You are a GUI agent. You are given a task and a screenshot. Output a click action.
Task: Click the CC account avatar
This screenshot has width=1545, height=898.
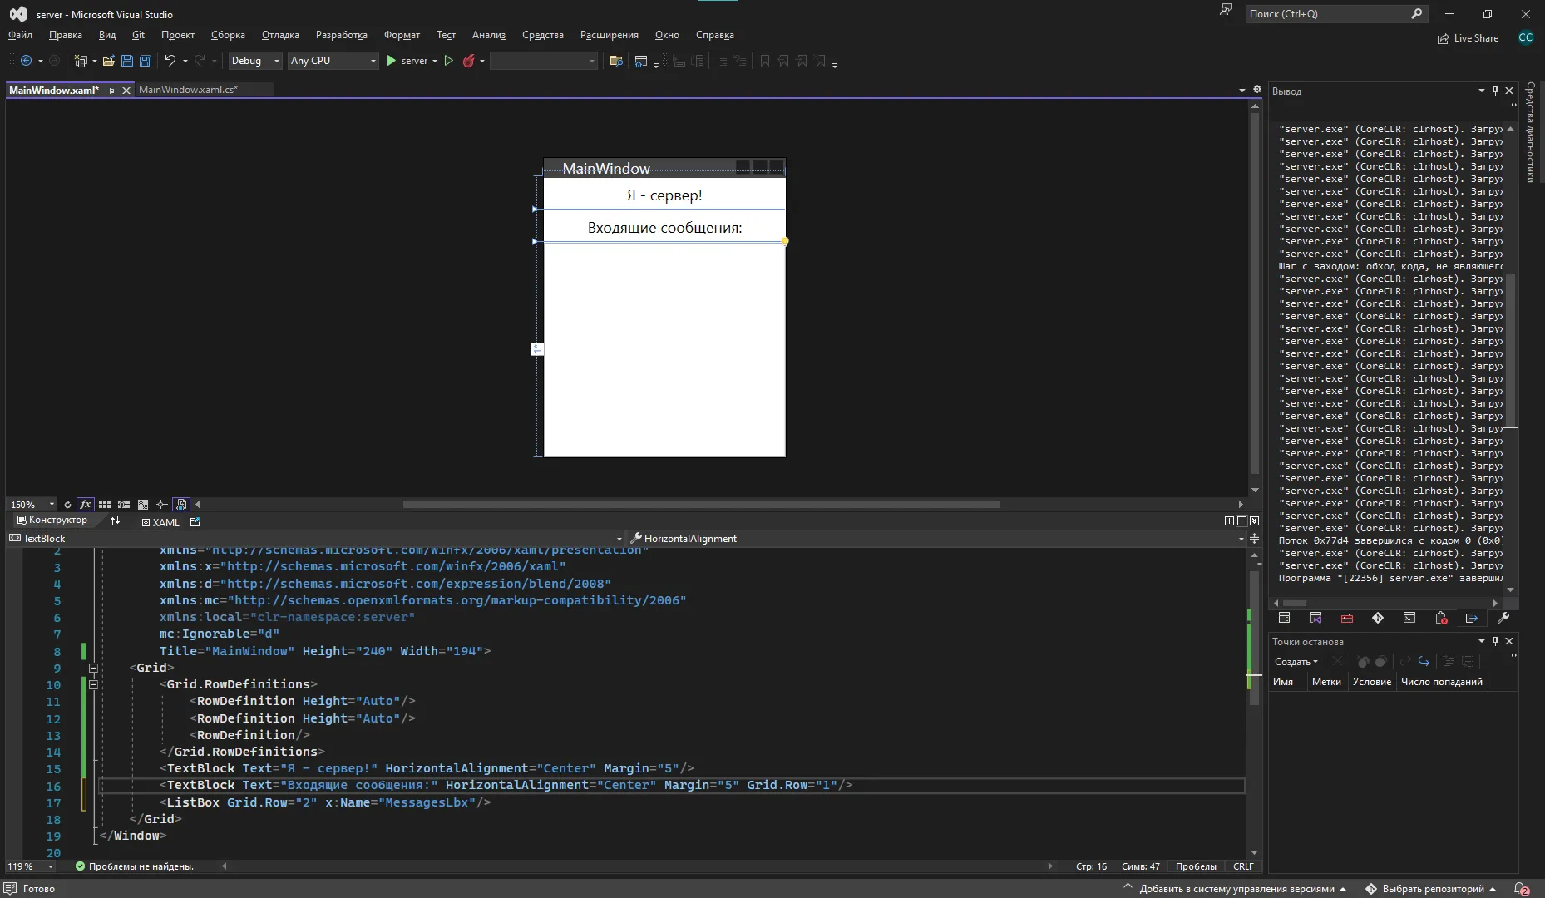pos(1525,37)
